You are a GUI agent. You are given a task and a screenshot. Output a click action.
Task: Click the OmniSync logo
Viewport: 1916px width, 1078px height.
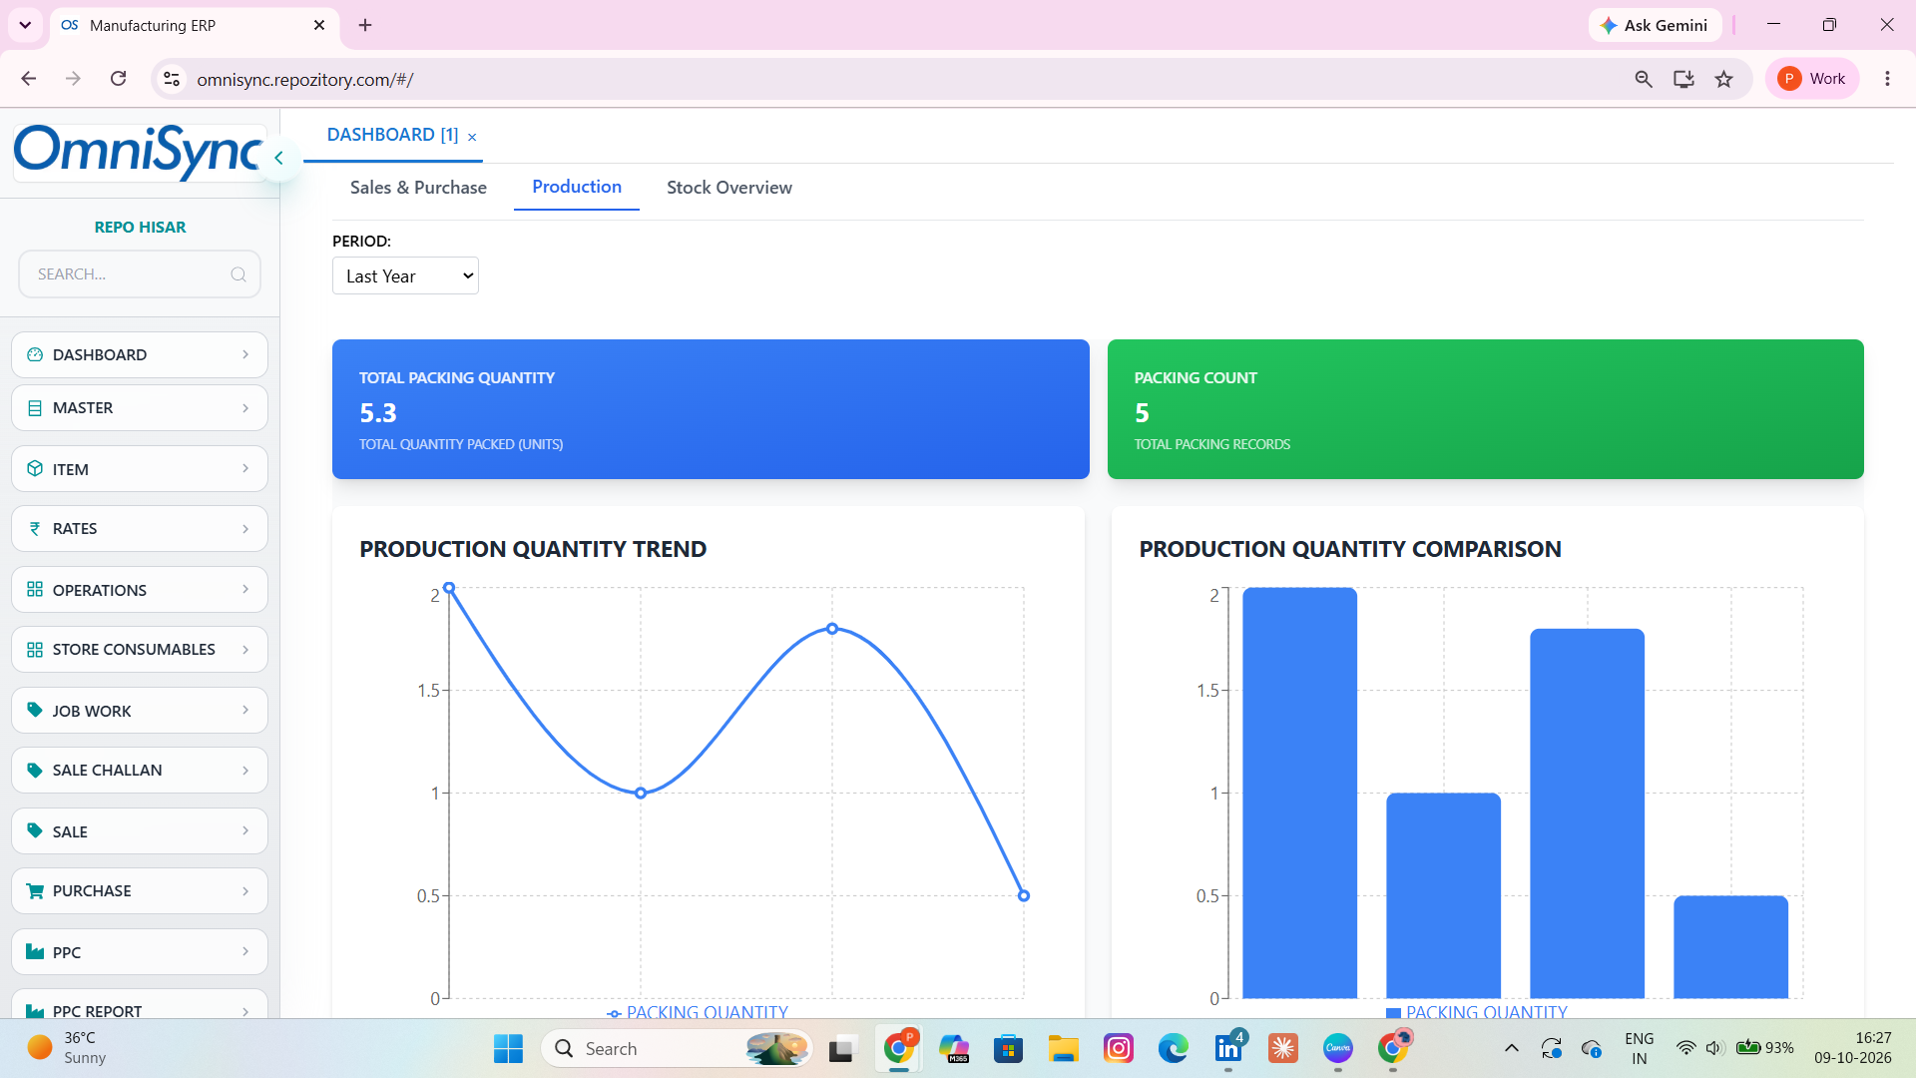[x=139, y=152]
